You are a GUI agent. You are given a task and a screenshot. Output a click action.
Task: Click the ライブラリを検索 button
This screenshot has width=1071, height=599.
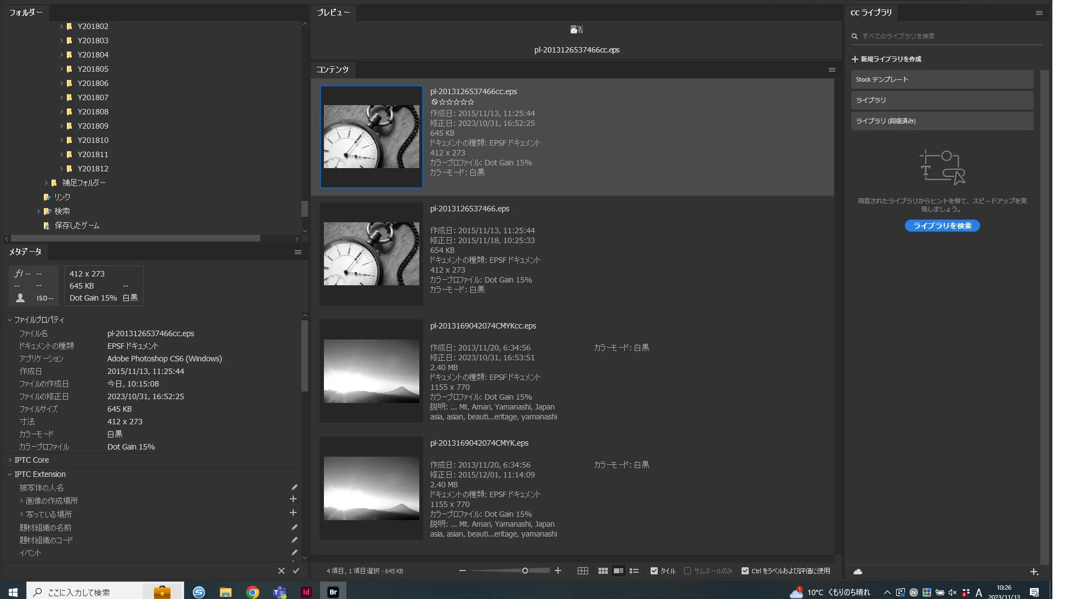942,226
